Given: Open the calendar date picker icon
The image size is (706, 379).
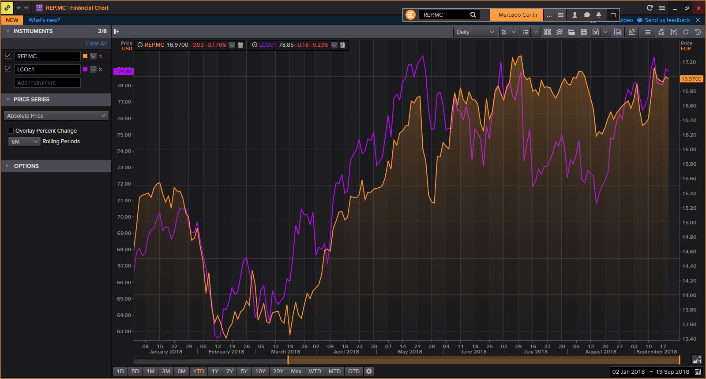Looking at the screenshot, I should (698, 372).
